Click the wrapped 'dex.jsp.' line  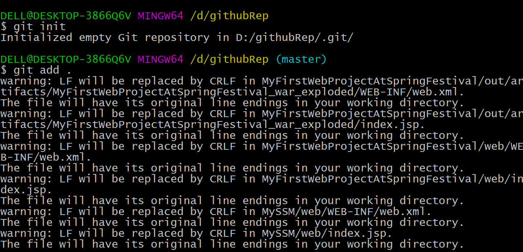(x=27, y=190)
